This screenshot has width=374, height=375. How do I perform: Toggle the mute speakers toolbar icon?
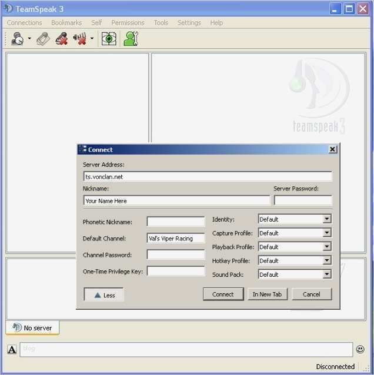coord(80,39)
